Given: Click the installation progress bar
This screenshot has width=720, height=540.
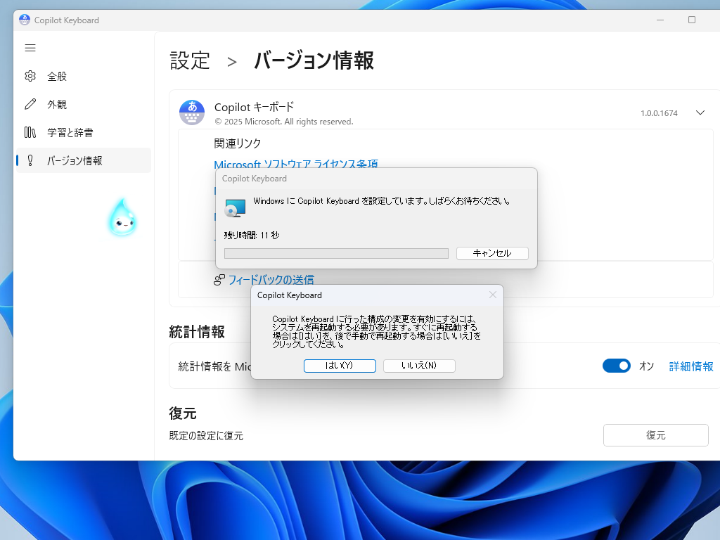Looking at the screenshot, I should (335, 253).
